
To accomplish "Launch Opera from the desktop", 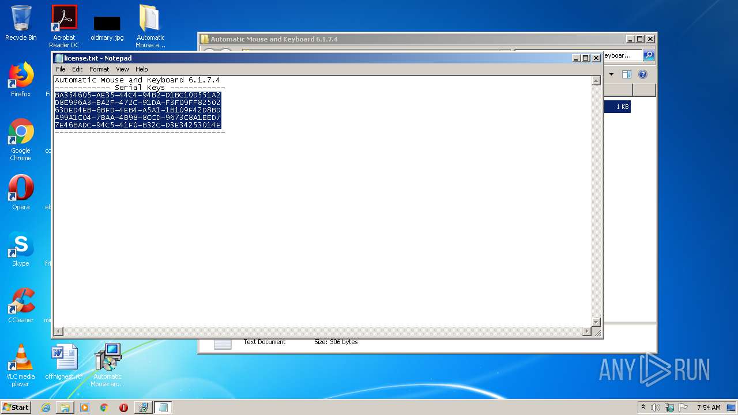I will point(21,193).
